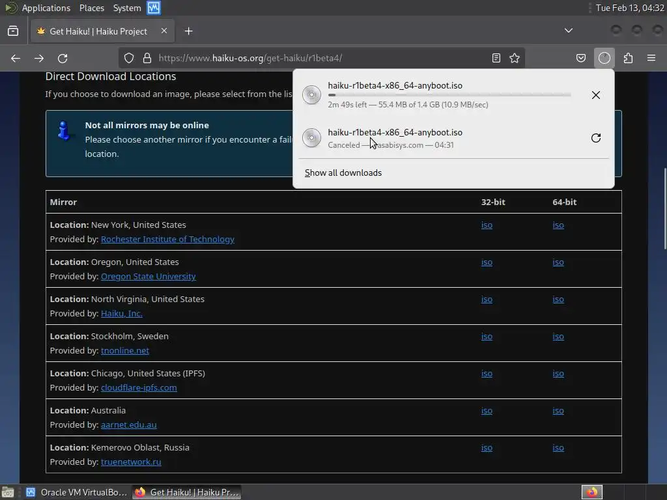Open the Oregon State University link
Screen dimensions: 667x500
[149, 276]
